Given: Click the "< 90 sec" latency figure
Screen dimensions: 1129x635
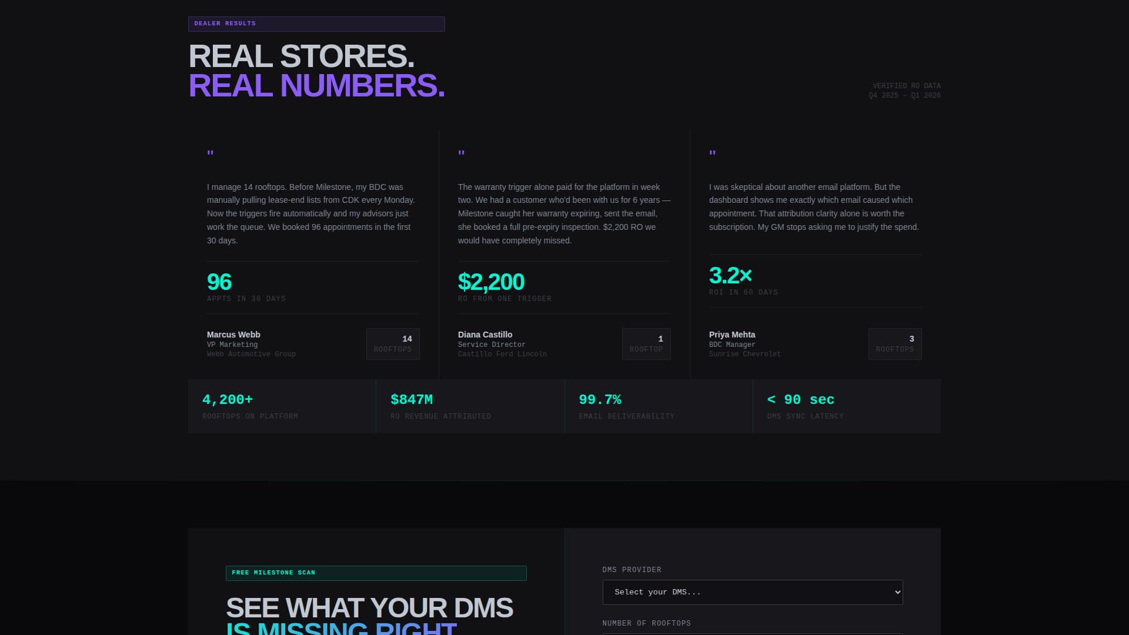Looking at the screenshot, I should 801,400.
